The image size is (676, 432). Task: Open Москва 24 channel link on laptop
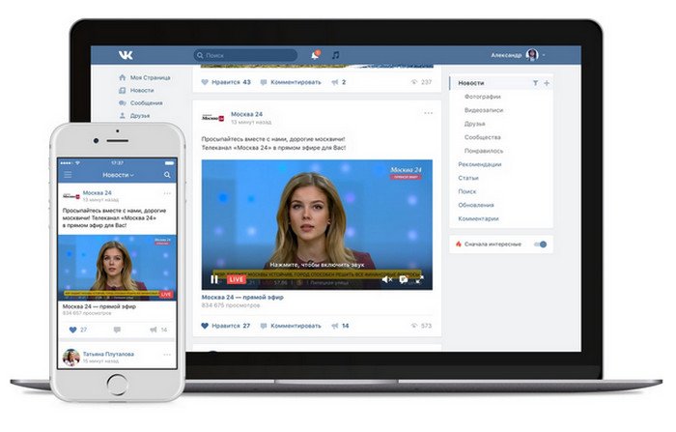pyautogui.click(x=246, y=114)
